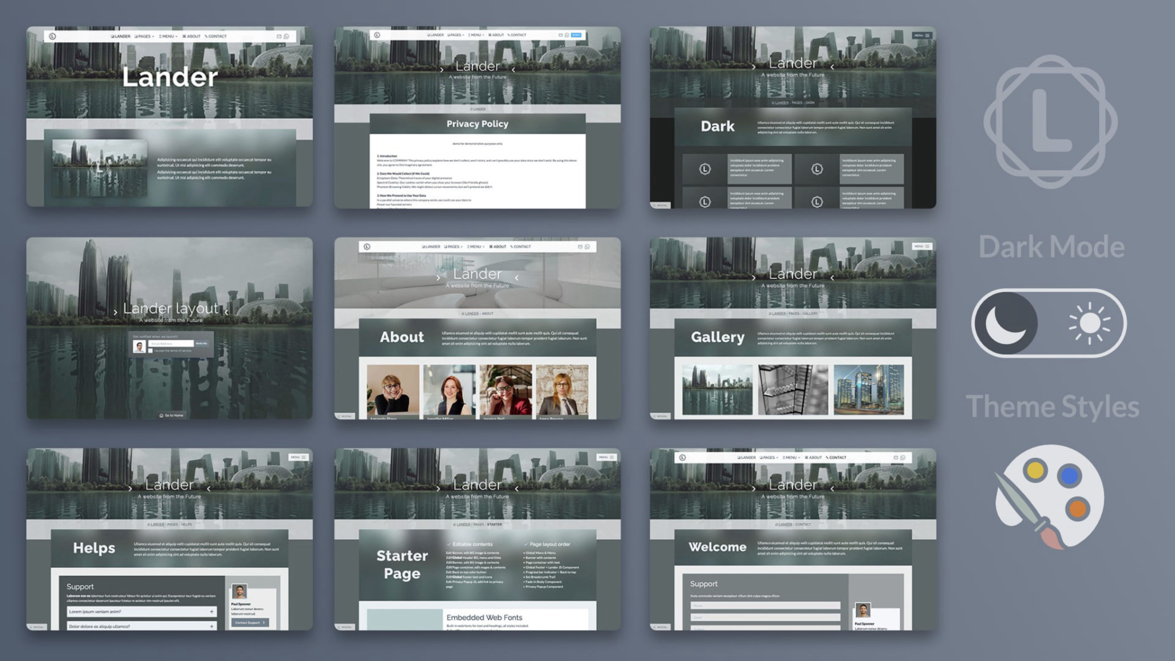Screen dimensions: 1175x661
Task: Expand the PAGES dropdown in the home preview navbar
Action: point(144,36)
